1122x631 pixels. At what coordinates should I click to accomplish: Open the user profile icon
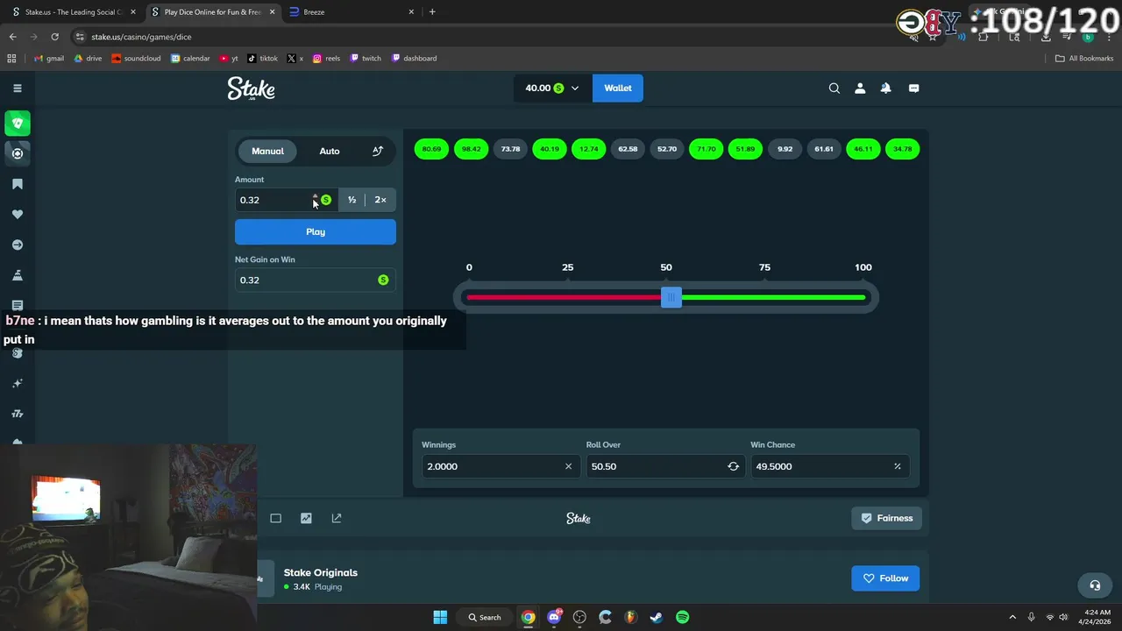860,88
